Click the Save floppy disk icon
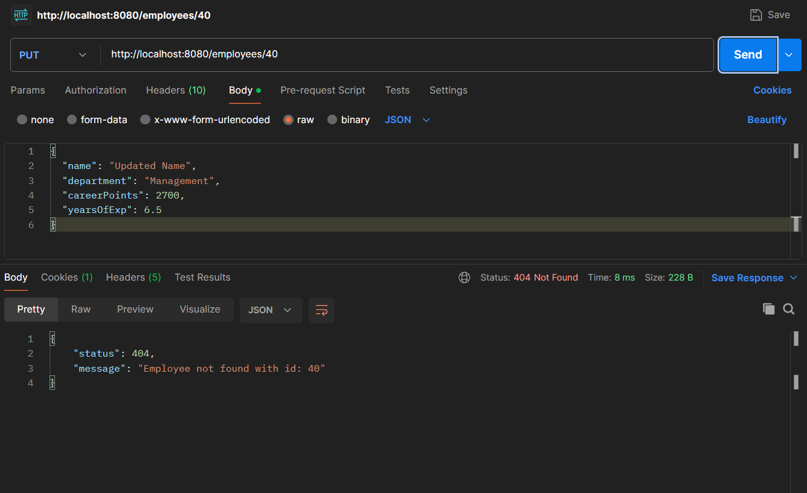The width and height of the screenshot is (807, 493). (756, 15)
